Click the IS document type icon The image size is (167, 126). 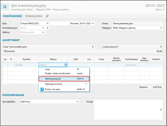pyautogui.click(x=5, y=7)
